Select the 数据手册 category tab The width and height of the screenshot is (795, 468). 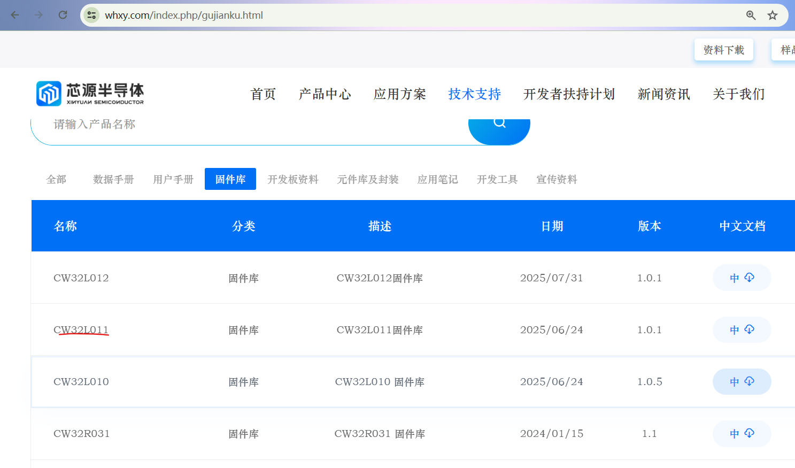tap(113, 179)
